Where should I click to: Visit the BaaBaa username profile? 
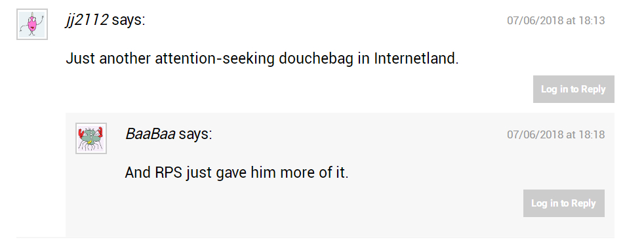pos(150,134)
